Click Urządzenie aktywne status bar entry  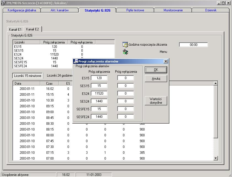point(28,175)
